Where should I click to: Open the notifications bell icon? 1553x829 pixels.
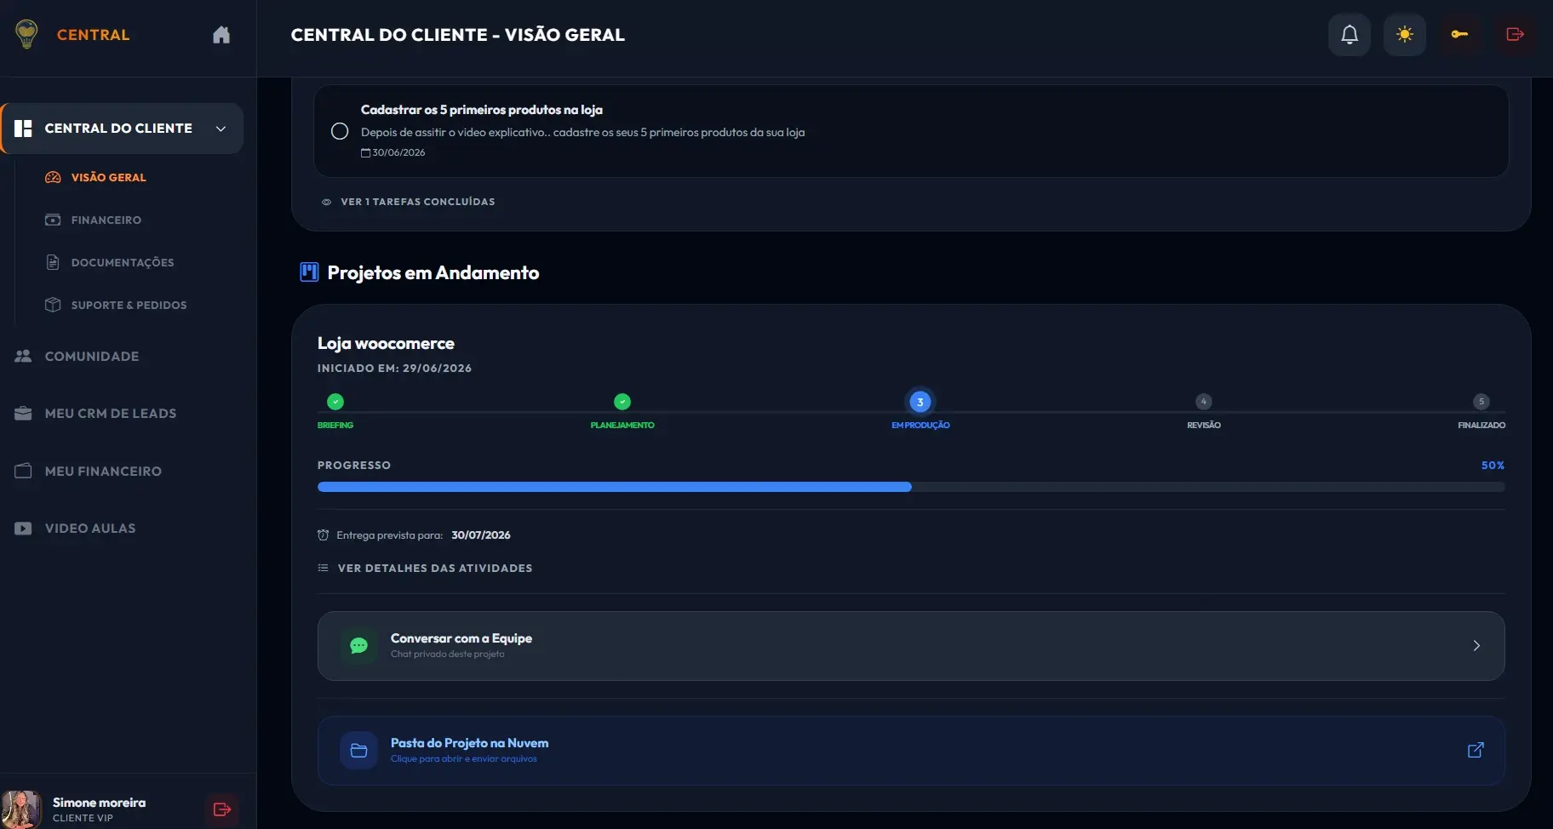point(1350,35)
